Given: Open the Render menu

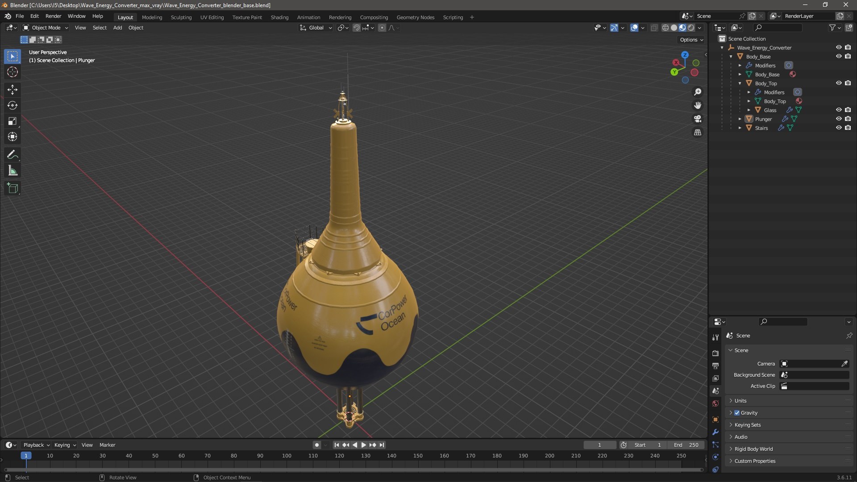Looking at the screenshot, I should 53,16.
